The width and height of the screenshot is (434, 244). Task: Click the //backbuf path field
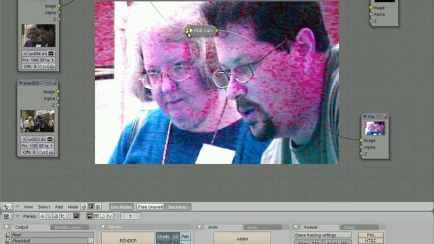coord(50,241)
